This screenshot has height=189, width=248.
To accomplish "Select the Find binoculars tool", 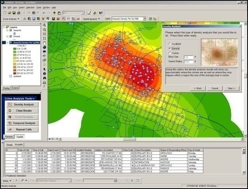I will coord(45,78).
